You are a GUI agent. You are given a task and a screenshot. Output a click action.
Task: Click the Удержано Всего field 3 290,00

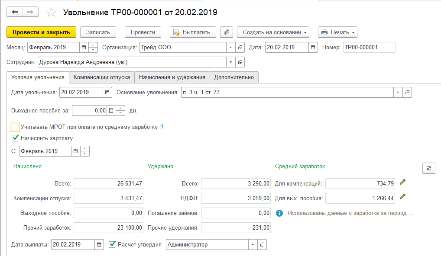pos(236,184)
